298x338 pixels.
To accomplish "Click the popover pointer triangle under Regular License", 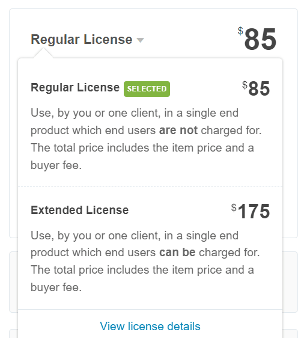I will click(43, 53).
